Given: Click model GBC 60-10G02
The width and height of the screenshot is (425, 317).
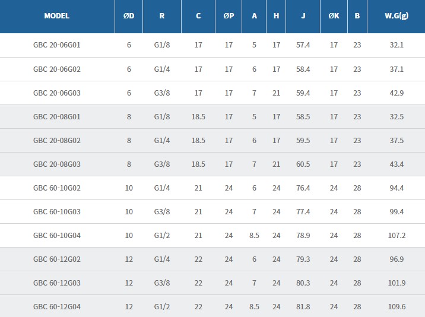Looking at the screenshot, I should (57, 188).
